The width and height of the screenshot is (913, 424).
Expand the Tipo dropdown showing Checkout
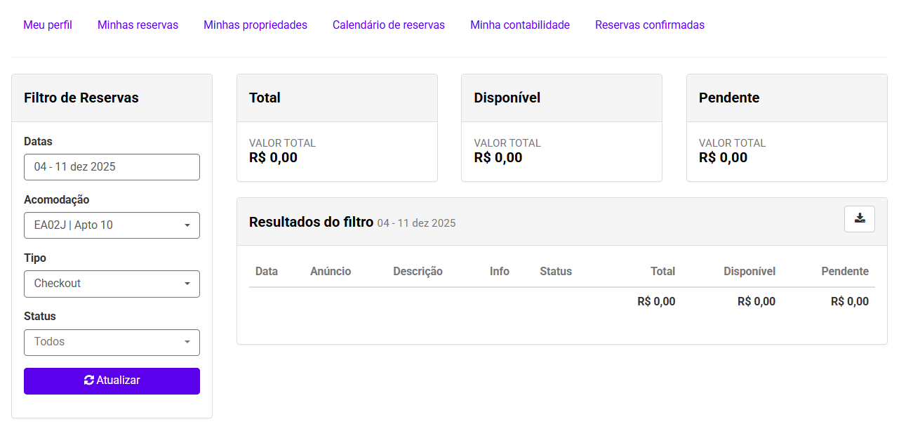pos(112,284)
